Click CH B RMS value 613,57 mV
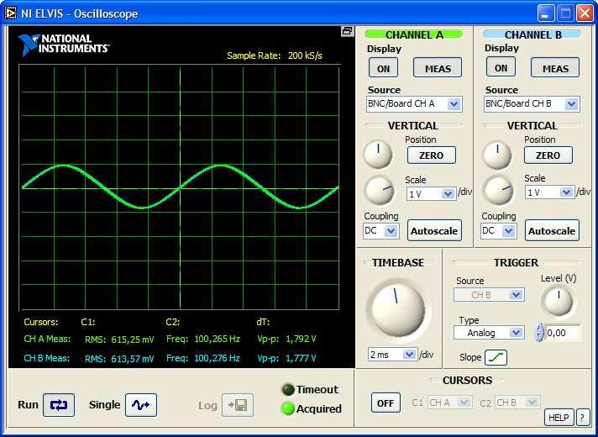This screenshot has width=598, height=437. coord(133,359)
